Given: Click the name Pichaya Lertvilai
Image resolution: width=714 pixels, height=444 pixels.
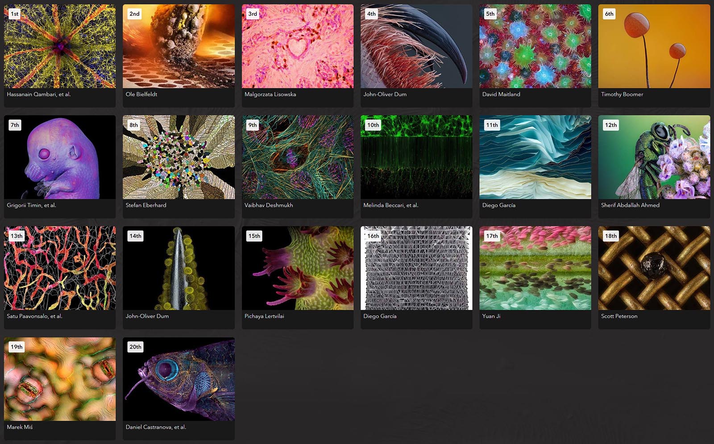Looking at the screenshot, I should tap(264, 316).
